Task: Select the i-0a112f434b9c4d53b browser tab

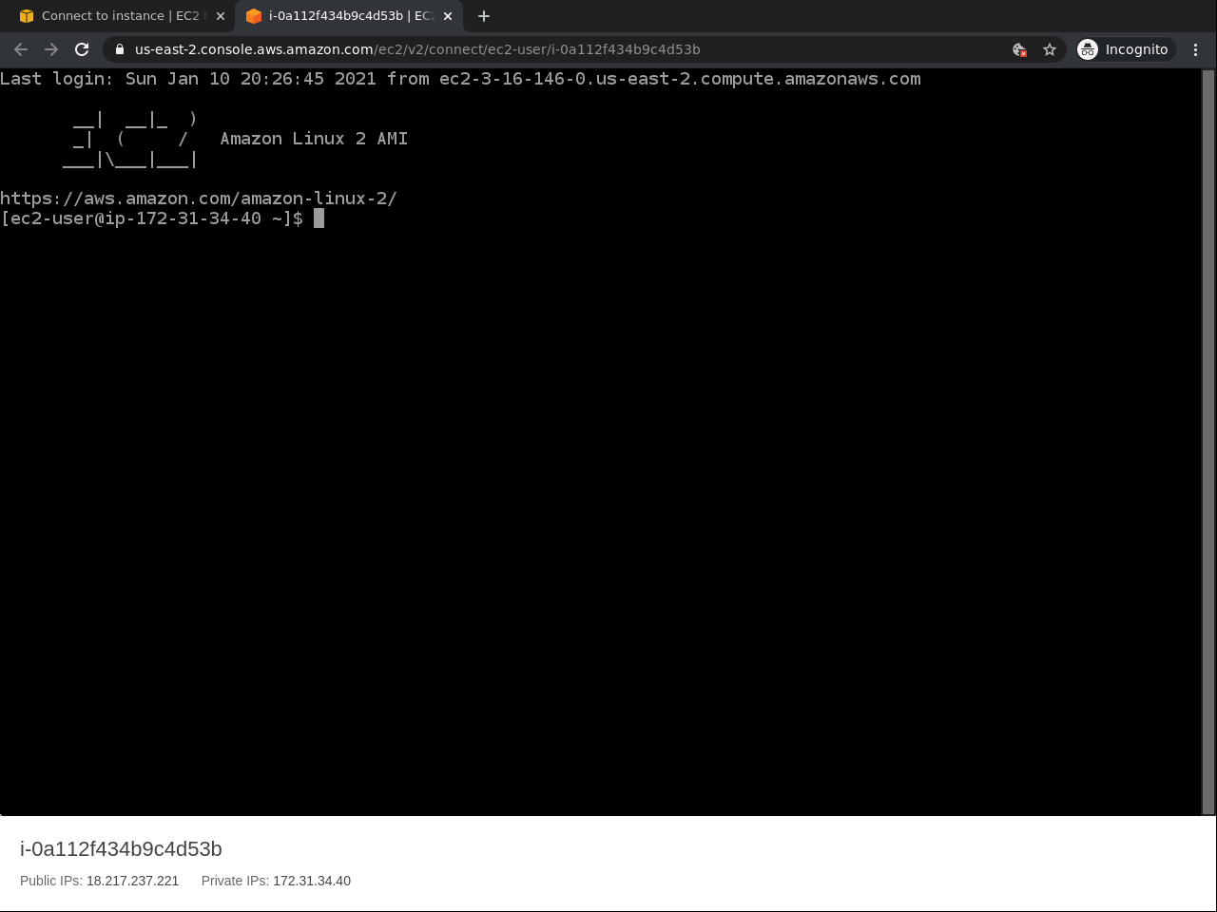Action: click(348, 16)
